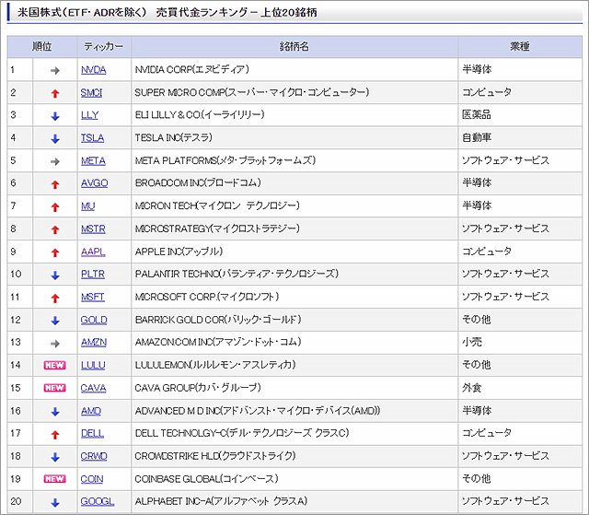Open the GOLD ticker link
This screenshot has width=589, height=515.
click(94, 320)
